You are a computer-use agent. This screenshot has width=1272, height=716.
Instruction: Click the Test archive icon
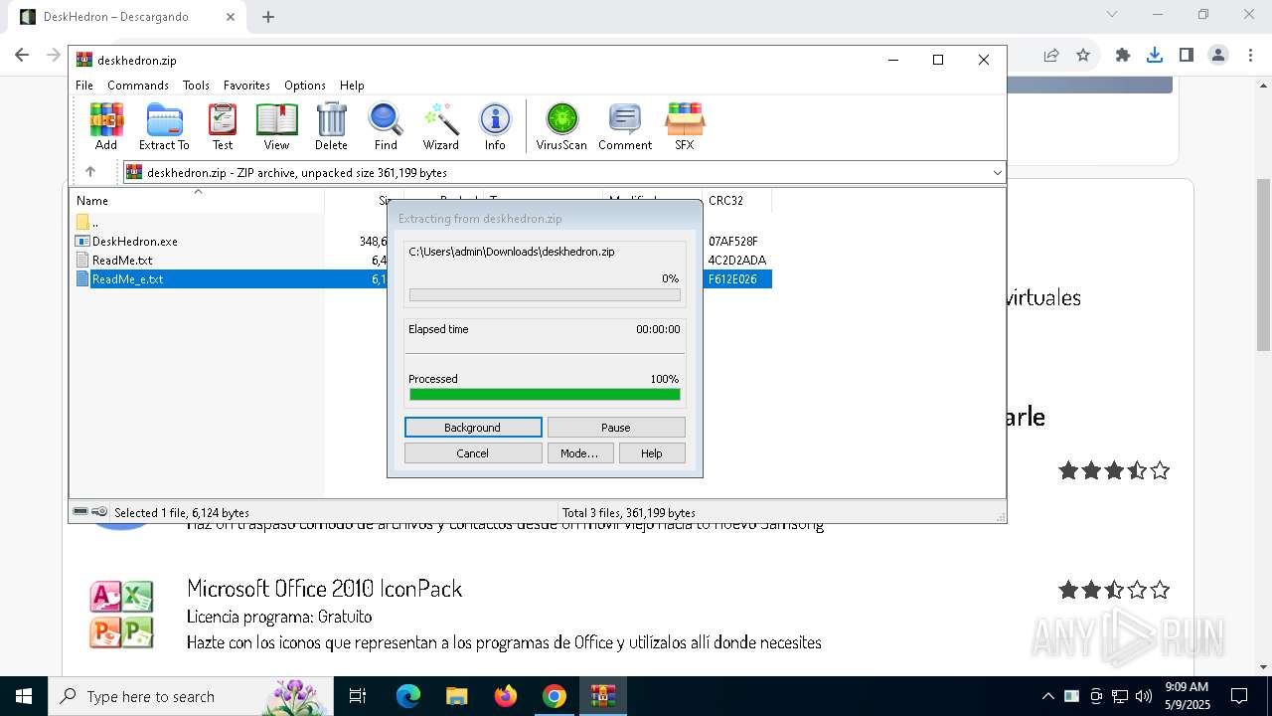[223, 126]
